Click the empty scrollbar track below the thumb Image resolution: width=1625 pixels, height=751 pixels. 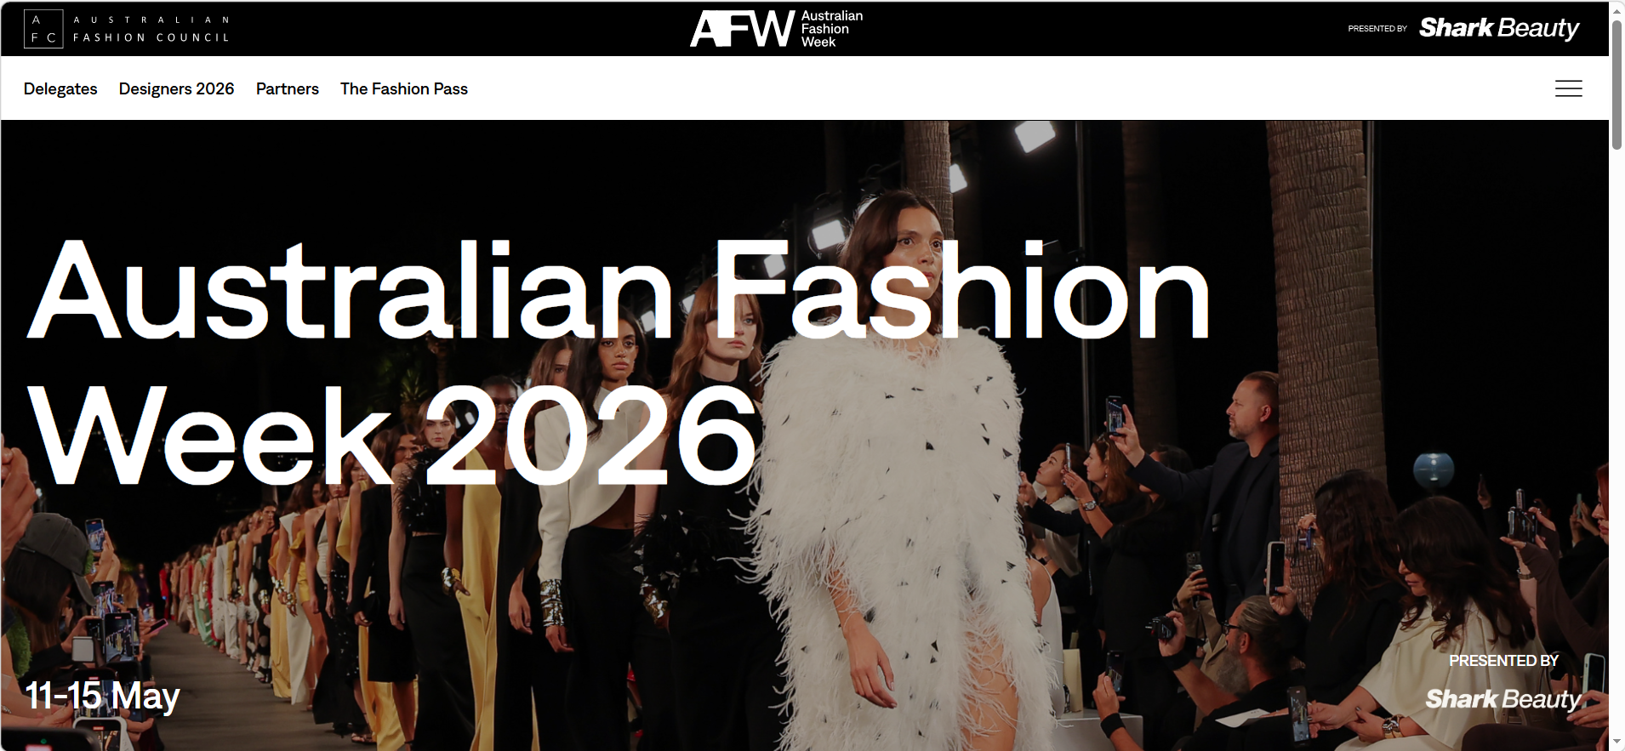point(1616,442)
